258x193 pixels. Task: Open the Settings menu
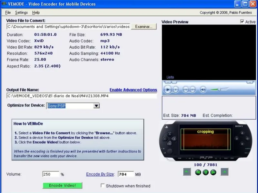coord(21,13)
